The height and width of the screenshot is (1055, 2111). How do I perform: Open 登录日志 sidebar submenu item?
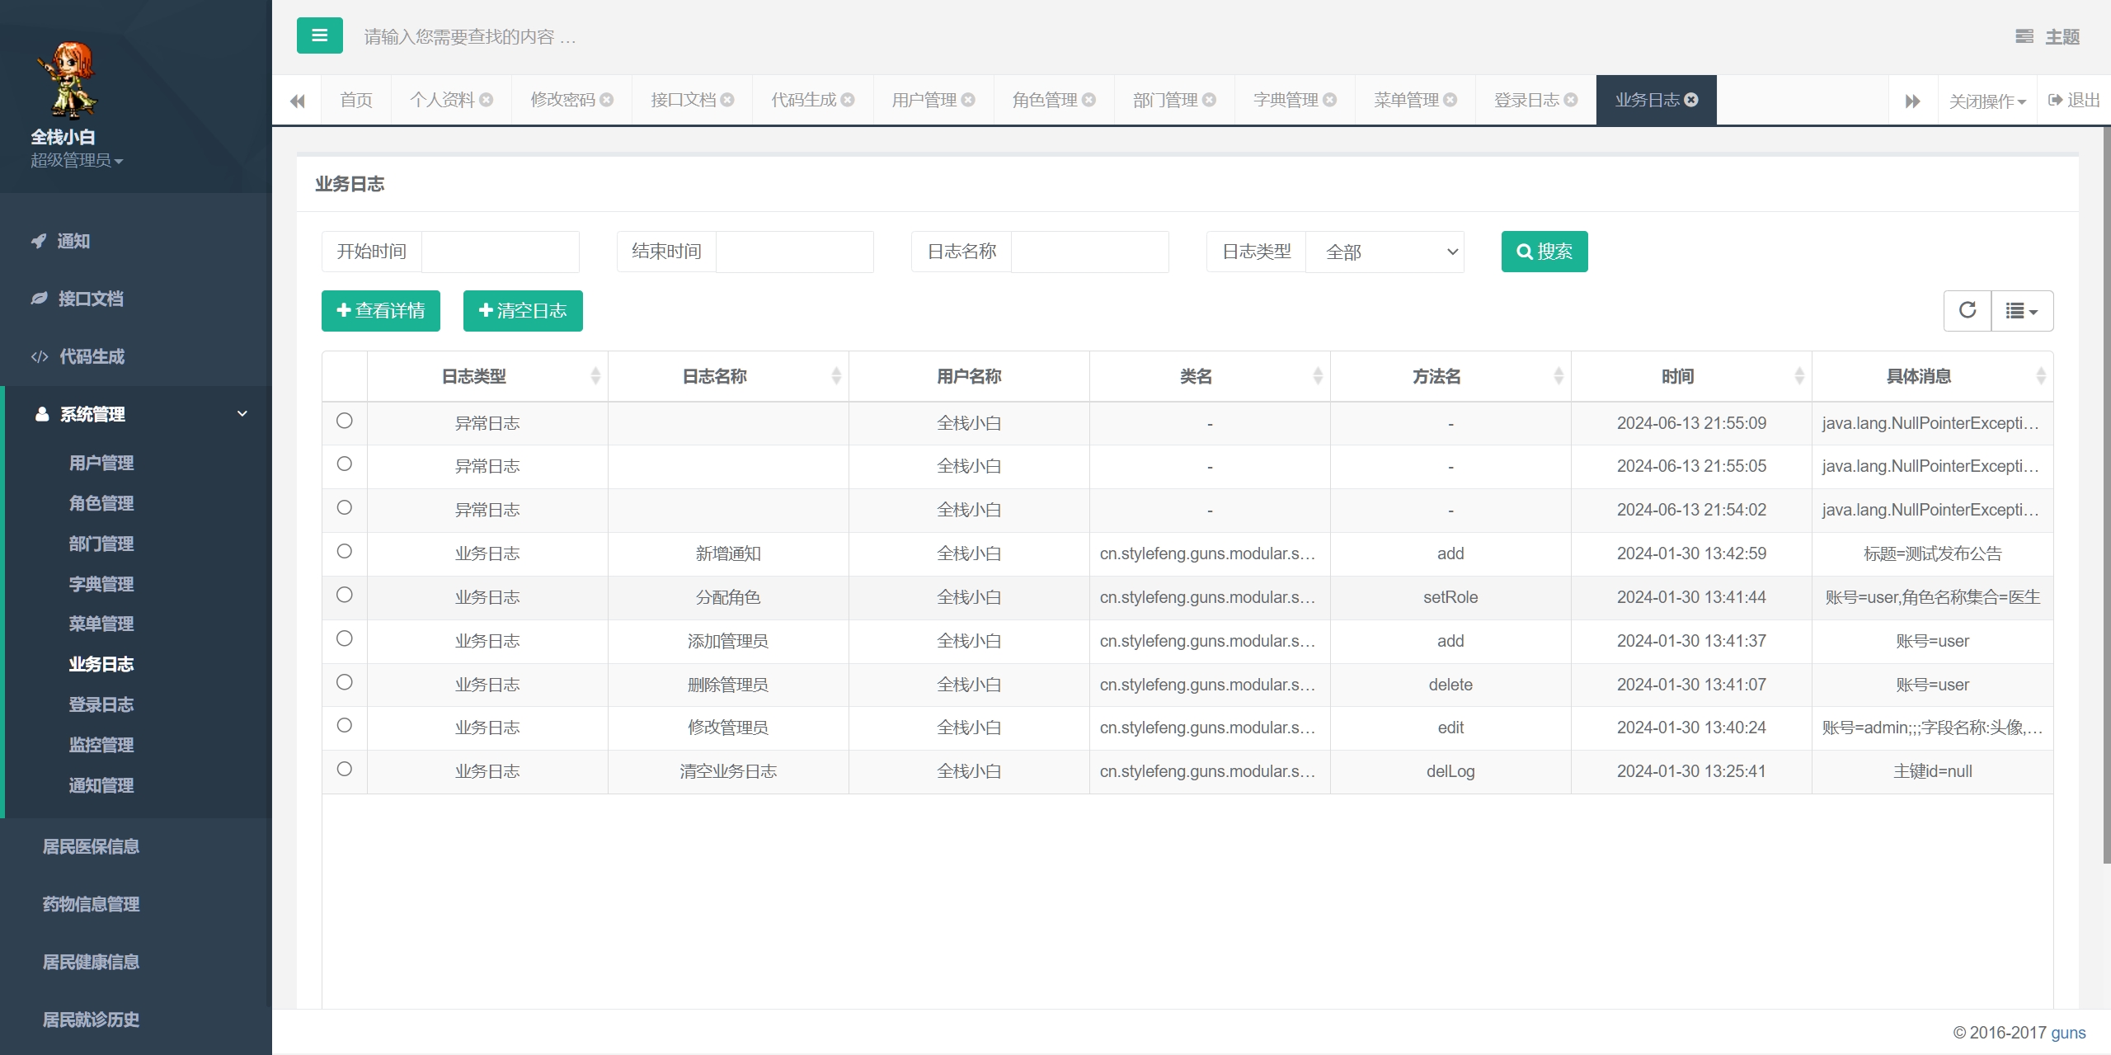[101, 704]
